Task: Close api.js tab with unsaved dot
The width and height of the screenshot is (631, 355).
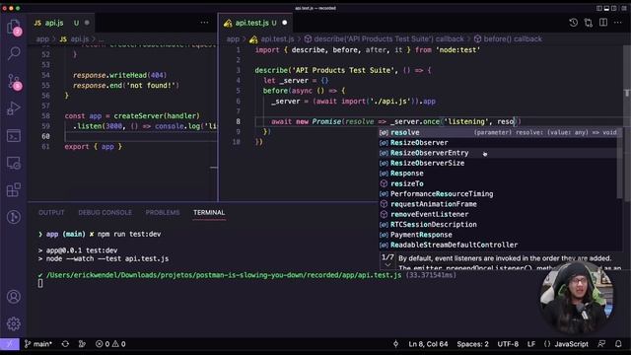Action: [x=87, y=23]
